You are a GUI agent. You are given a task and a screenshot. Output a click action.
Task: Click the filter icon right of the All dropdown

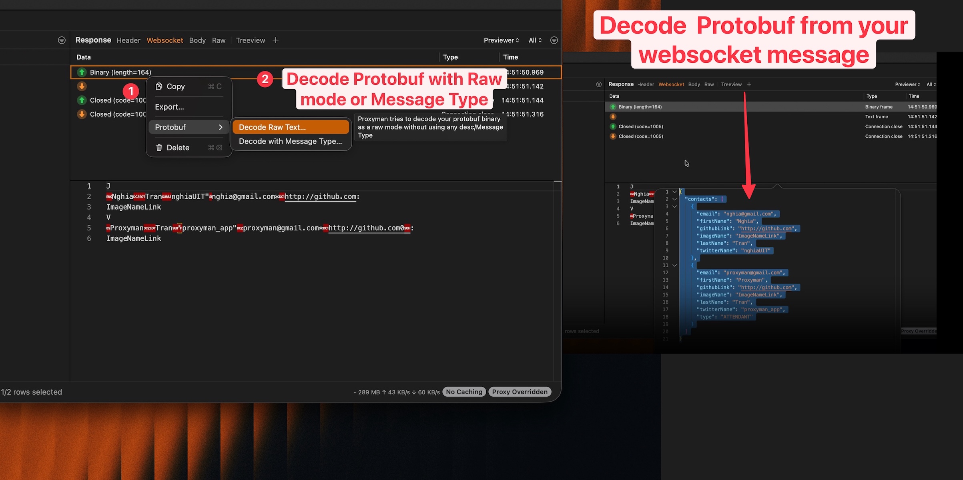pyautogui.click(x=554, y=40)
